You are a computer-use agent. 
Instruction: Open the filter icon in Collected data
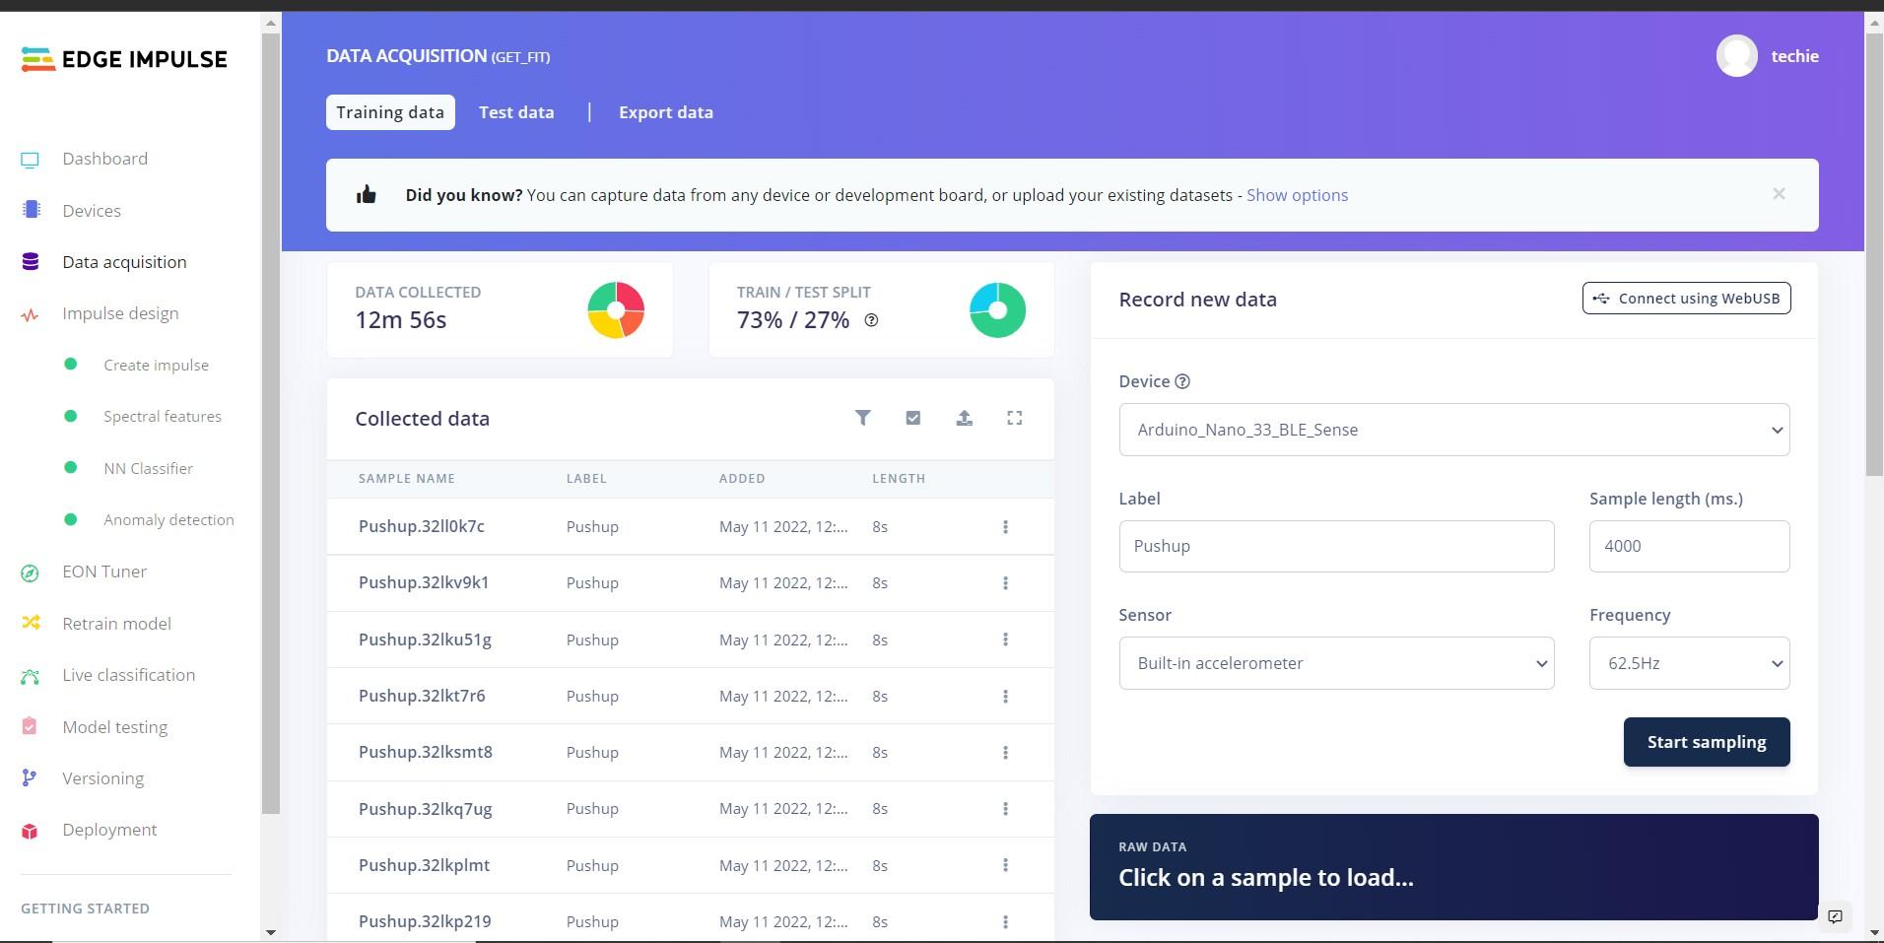click(862, 418)
